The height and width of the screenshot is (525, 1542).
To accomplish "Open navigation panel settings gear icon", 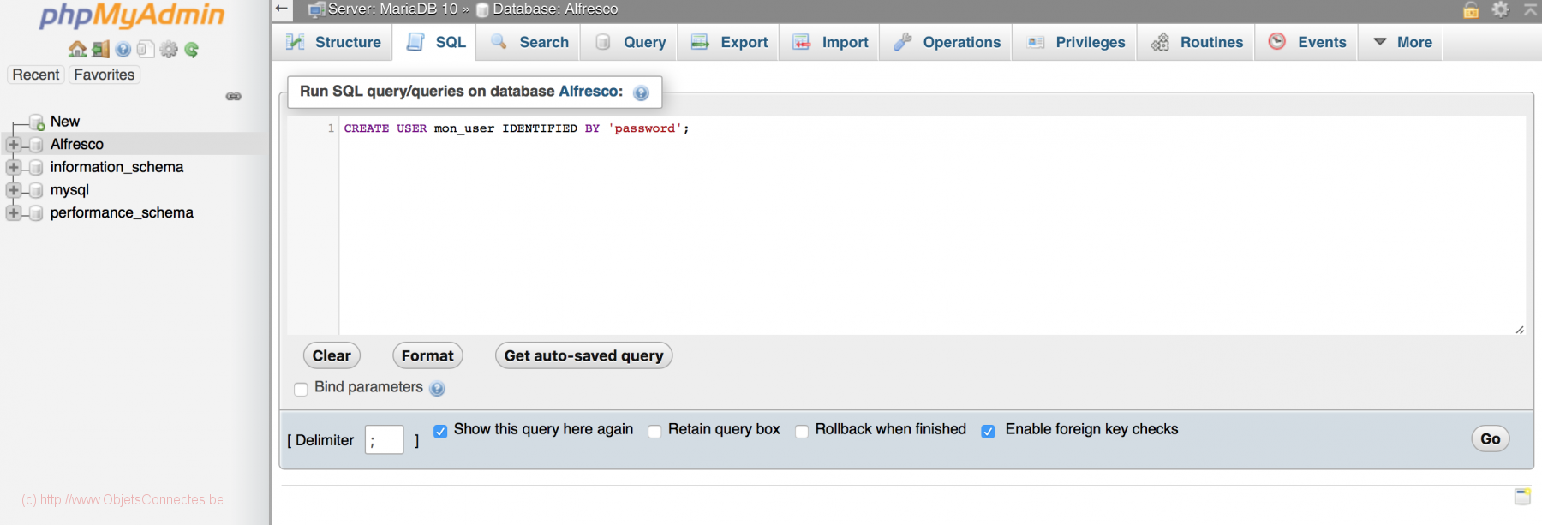I will pyautogui.click(x=169, y=49).
